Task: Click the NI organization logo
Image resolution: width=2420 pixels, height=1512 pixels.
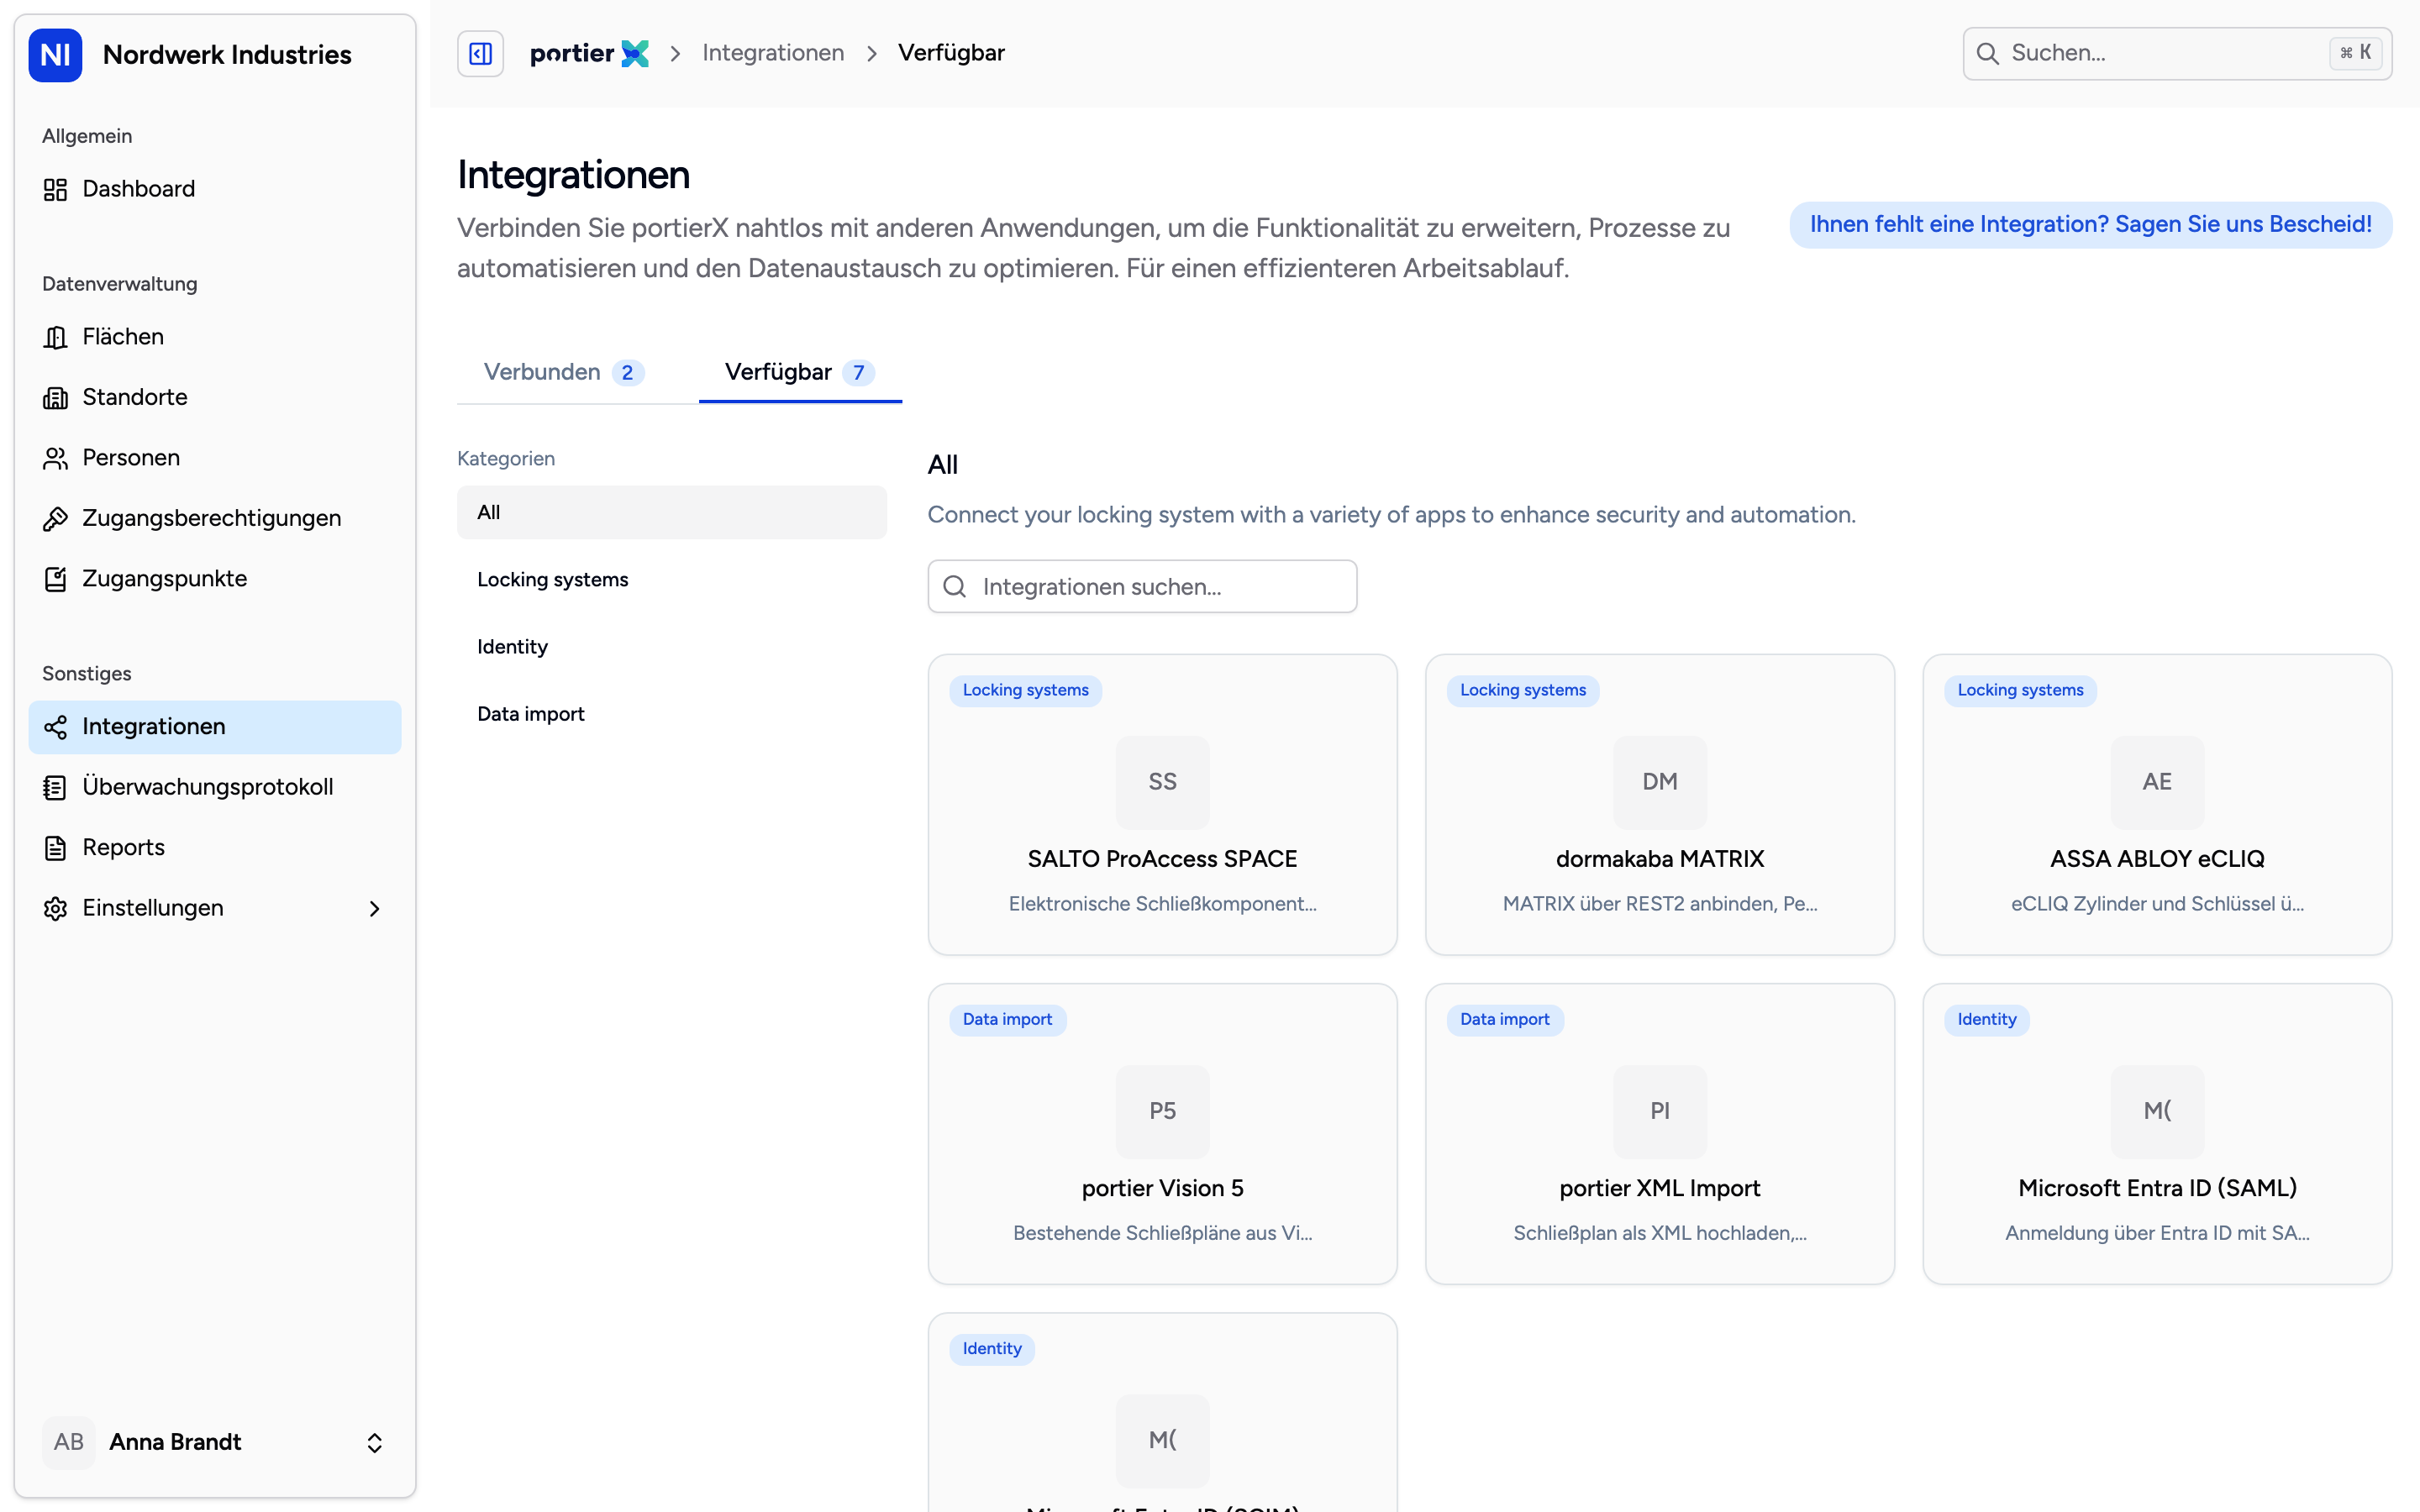Action: point(55,54)
